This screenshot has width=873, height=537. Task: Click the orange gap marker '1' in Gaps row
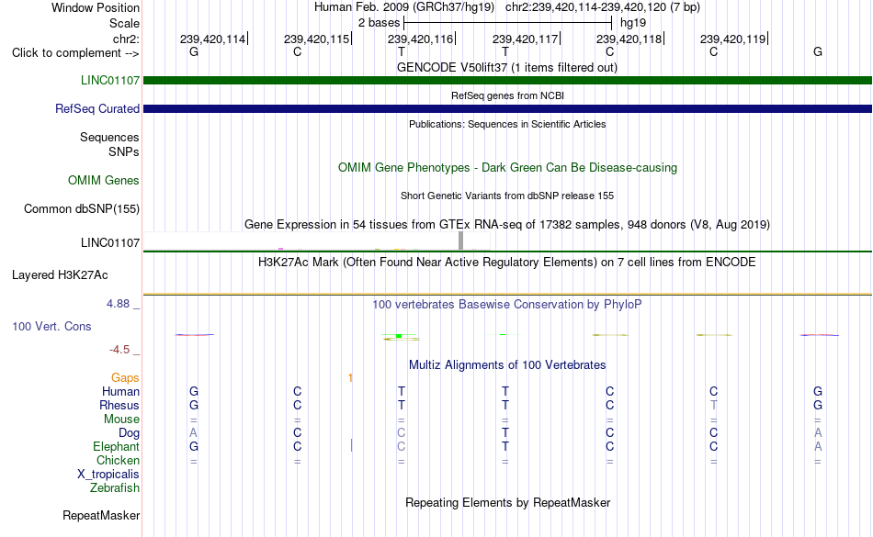[x=350, y=378]
